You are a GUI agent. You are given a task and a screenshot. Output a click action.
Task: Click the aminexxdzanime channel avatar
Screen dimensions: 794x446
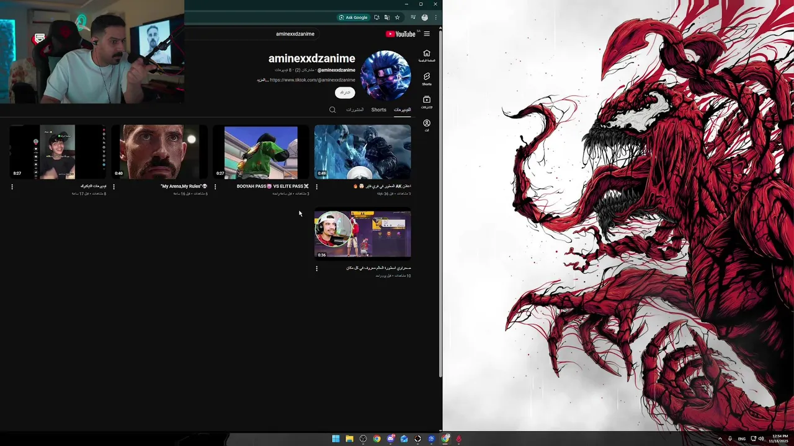click(x=386, y=76)
